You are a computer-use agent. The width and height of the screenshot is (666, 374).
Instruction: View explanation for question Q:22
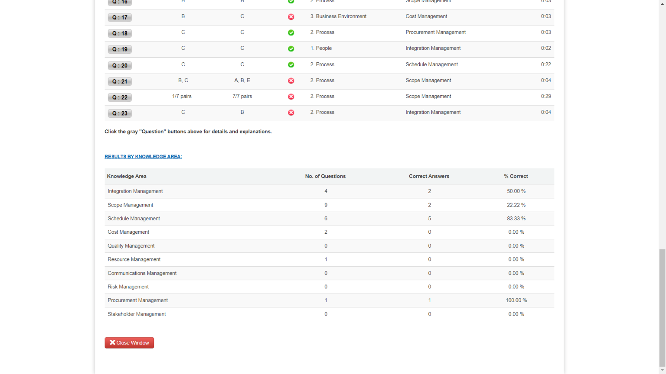(120, 97)
